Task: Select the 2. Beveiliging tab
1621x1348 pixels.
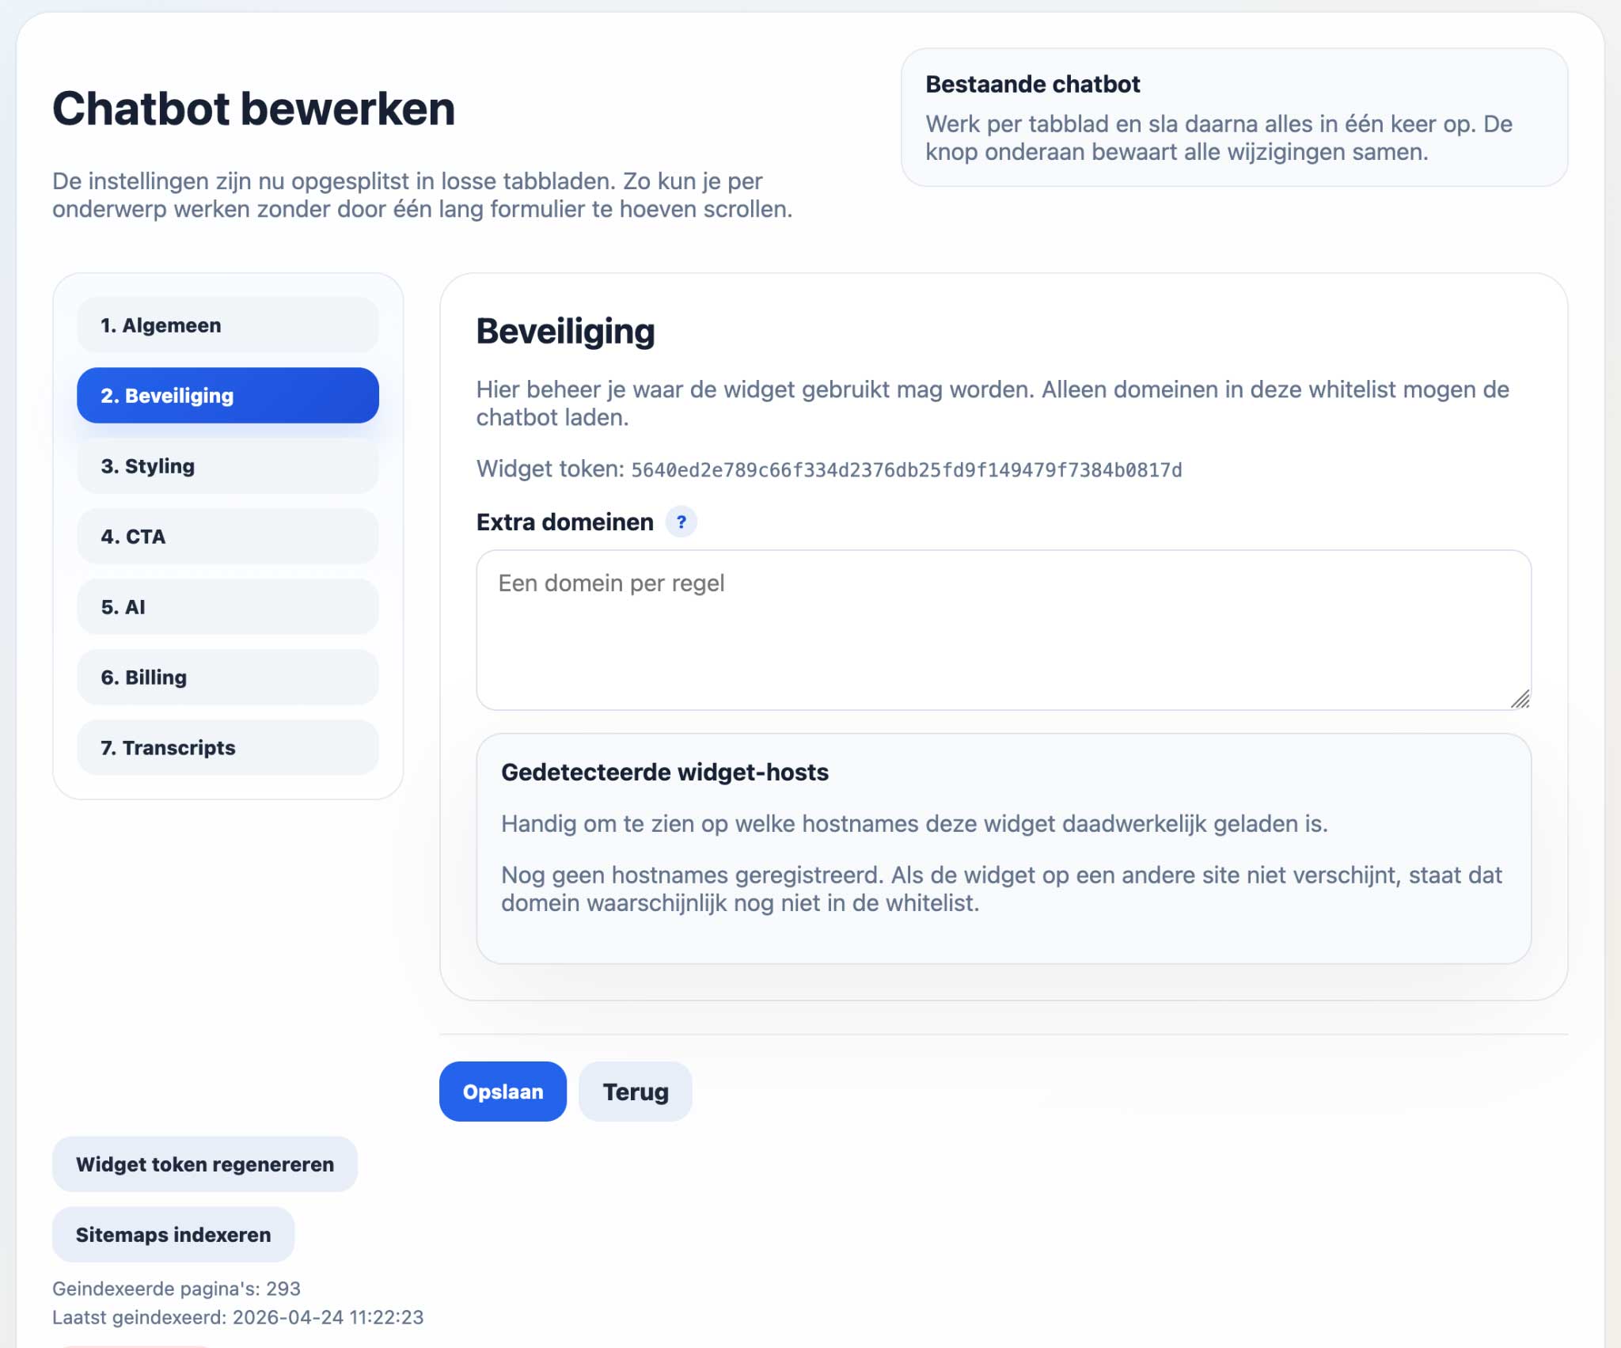Action: [x=228, y=396]
